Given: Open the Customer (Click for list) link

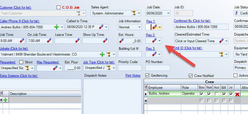Looking at the screenshot, I should point(16,8).
